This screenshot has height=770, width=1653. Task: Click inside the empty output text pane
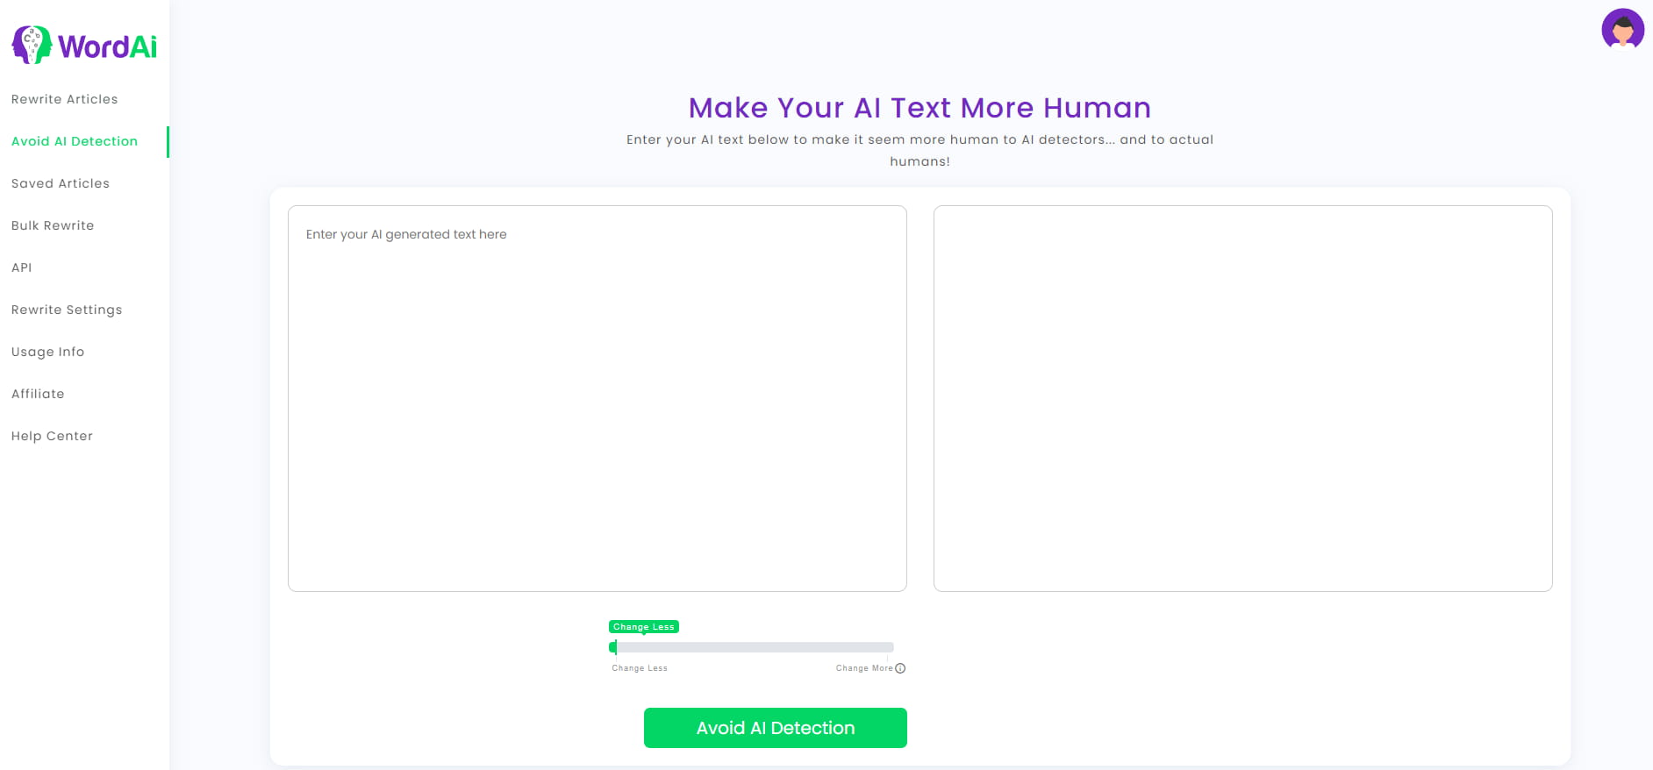click(1242, 398)
